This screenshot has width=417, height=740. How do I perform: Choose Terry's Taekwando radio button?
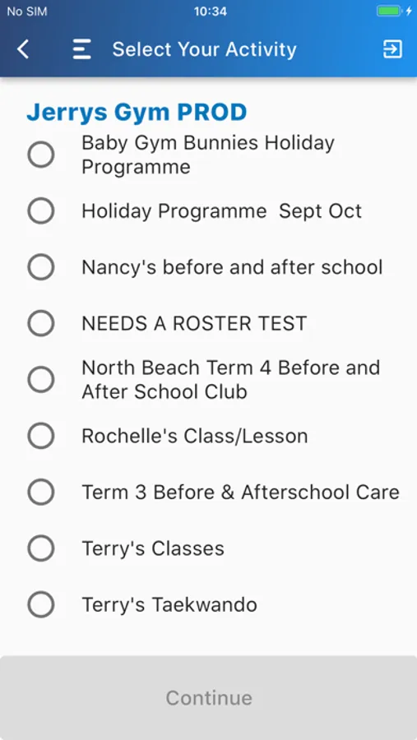pyautogui.click(x=40, y=604)
